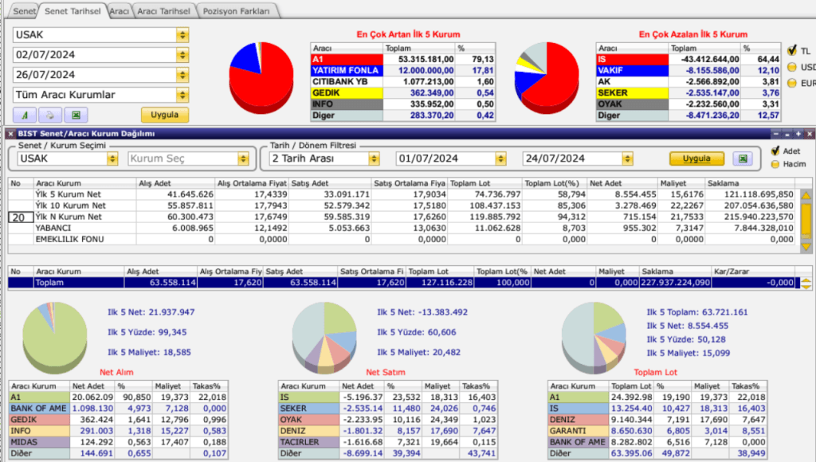This screenshot has width=816, height=462.
Task: Click the TACIRLER row
Action: [x=388, y=442]
